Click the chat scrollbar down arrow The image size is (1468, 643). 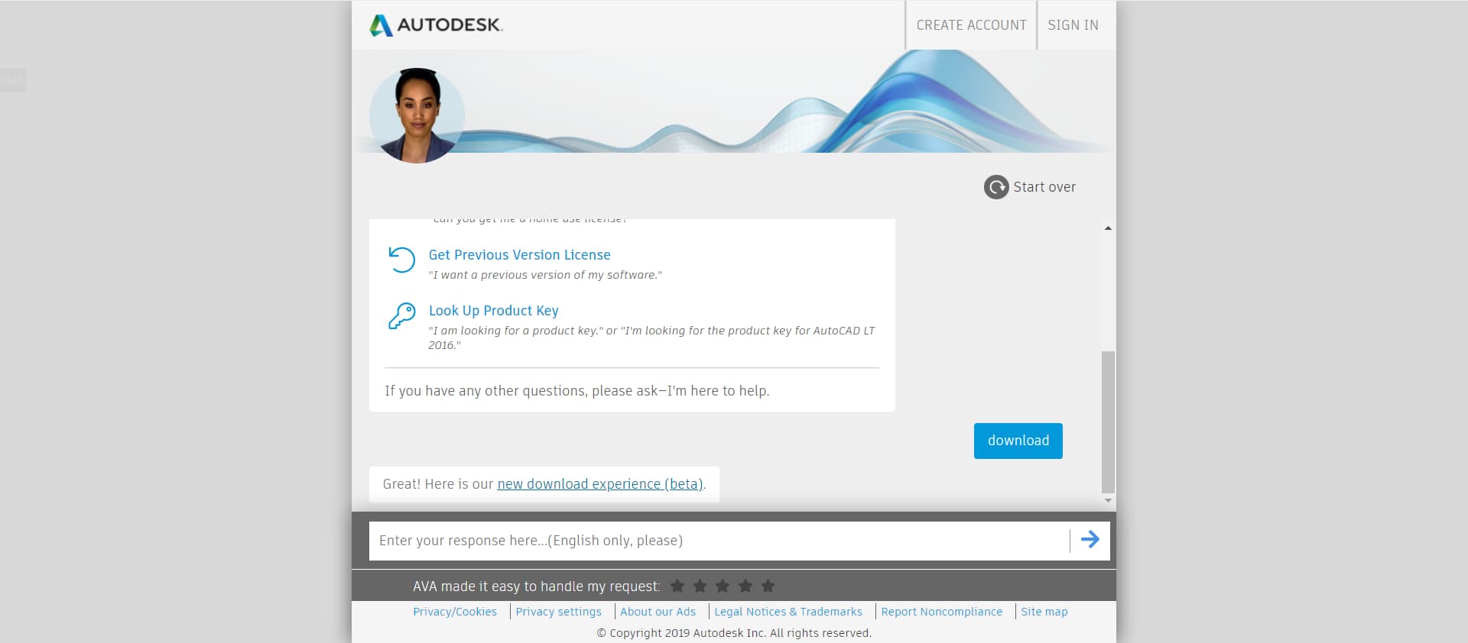click(x=1108, y=500)
